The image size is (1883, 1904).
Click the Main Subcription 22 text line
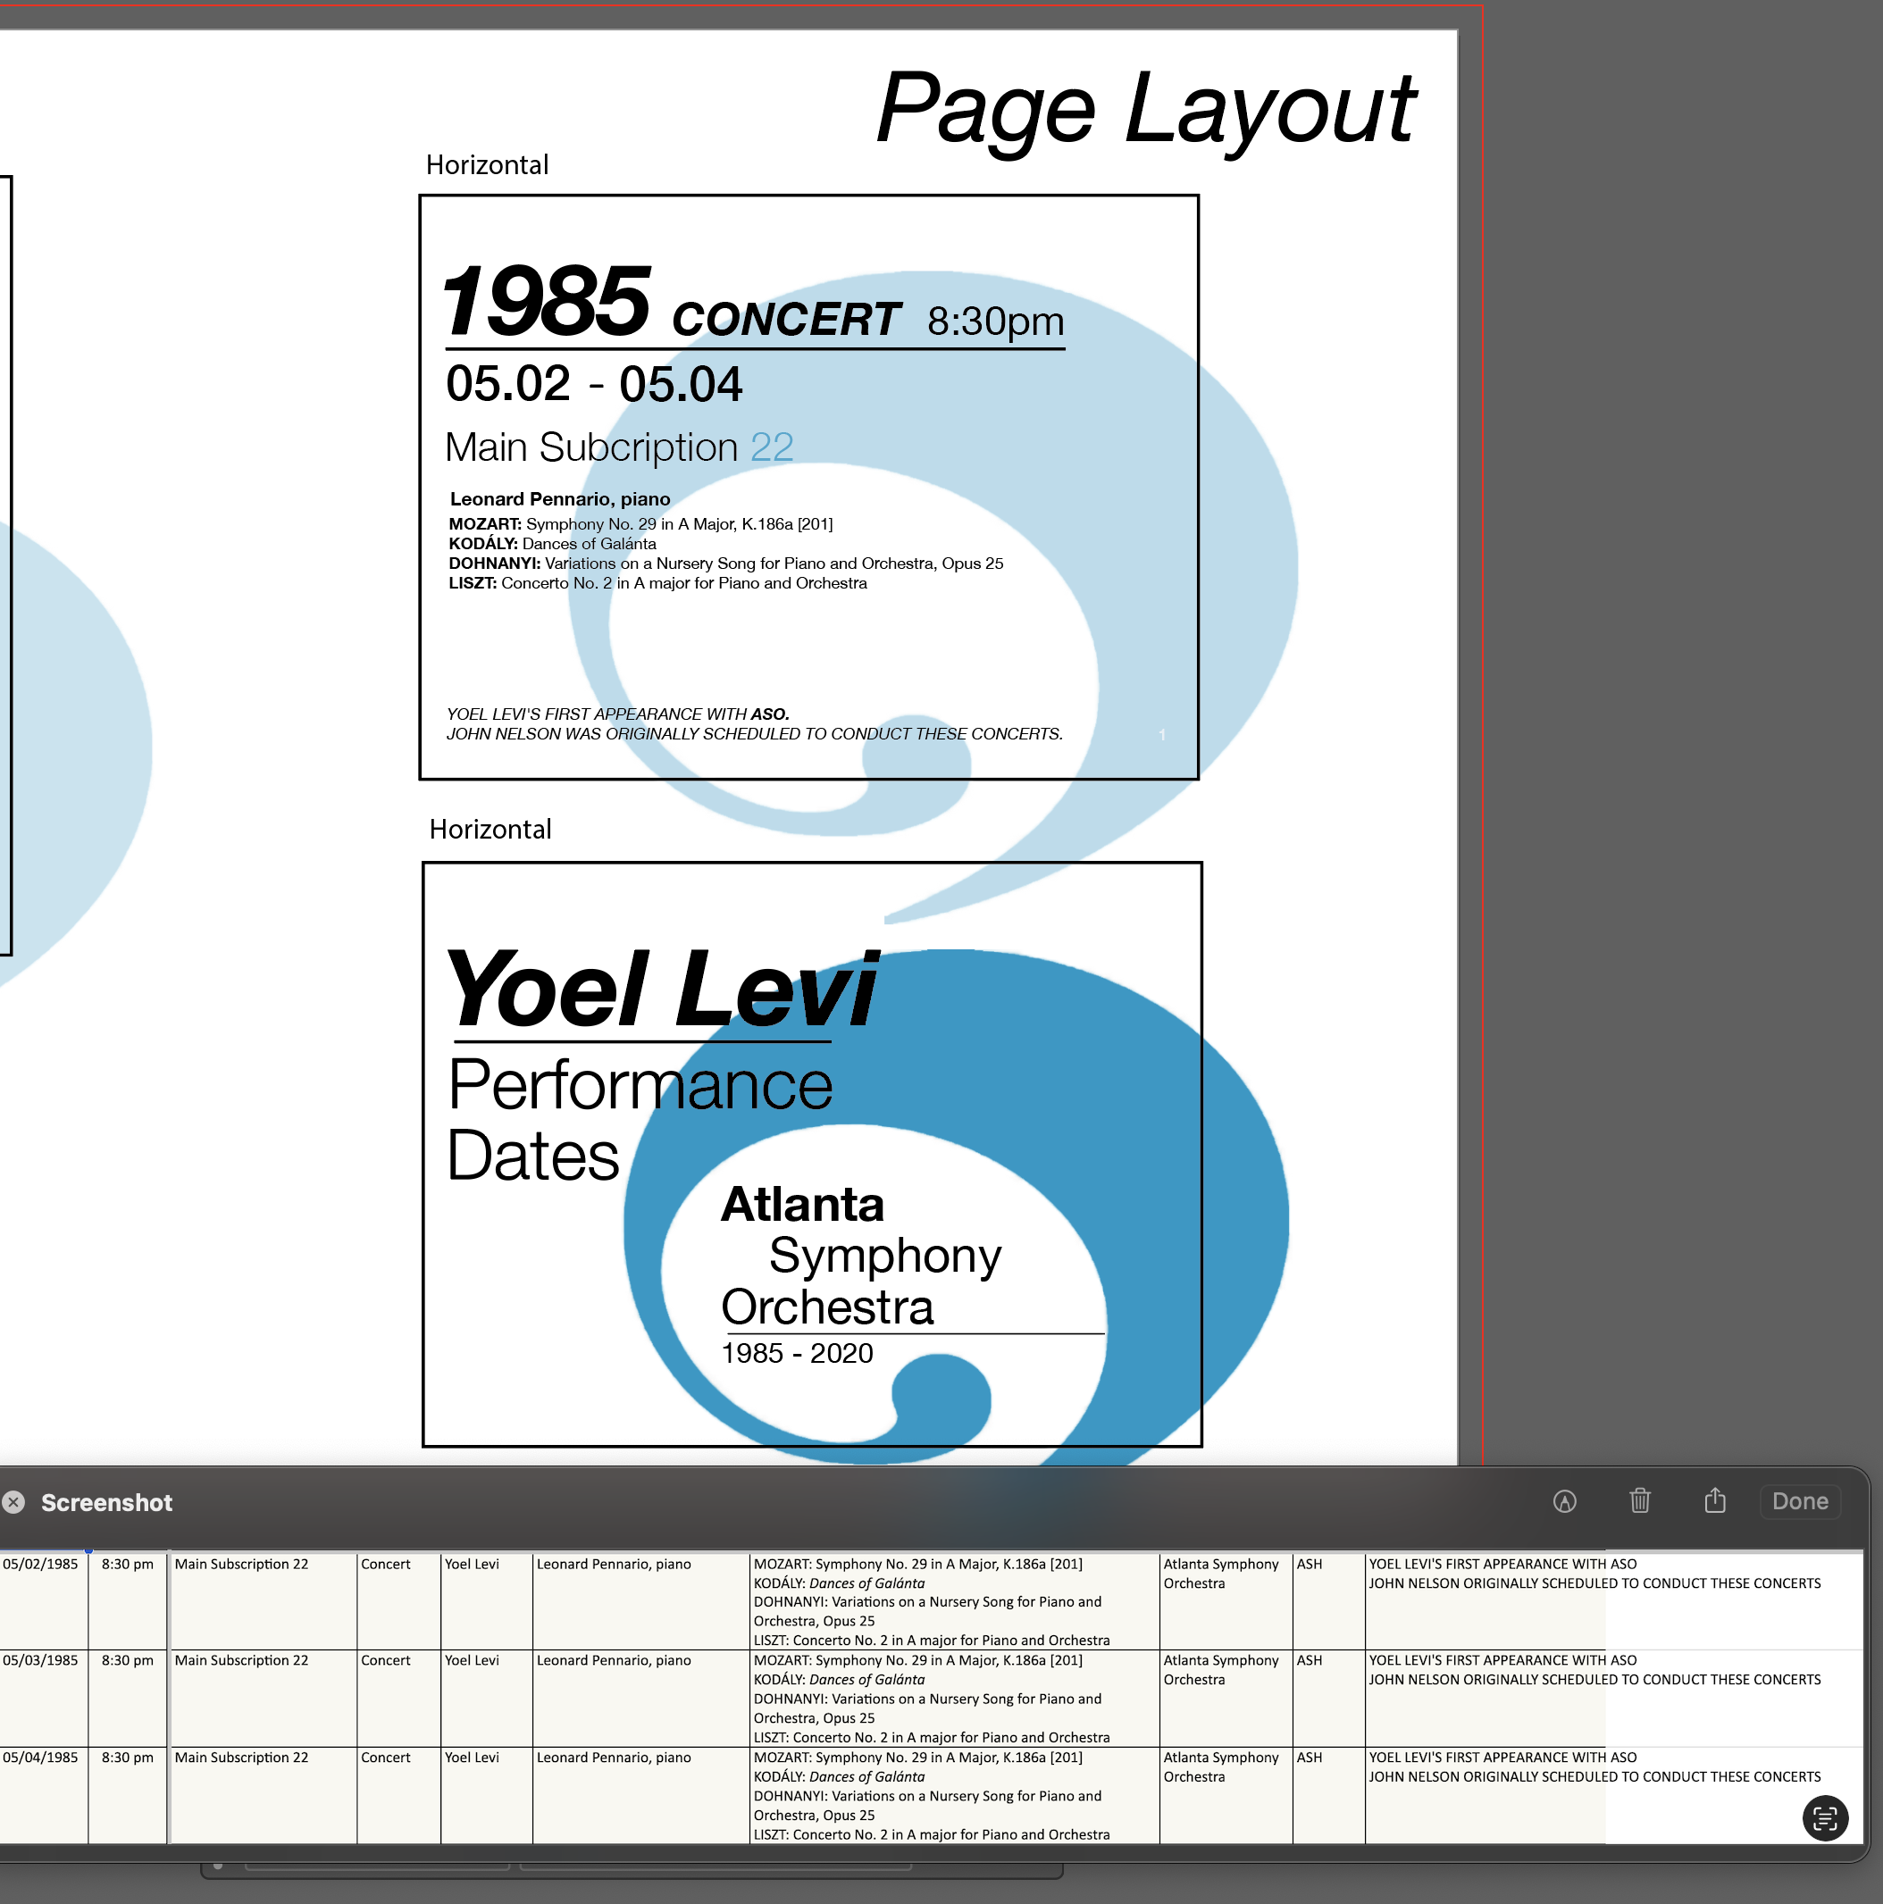point(618,447)
